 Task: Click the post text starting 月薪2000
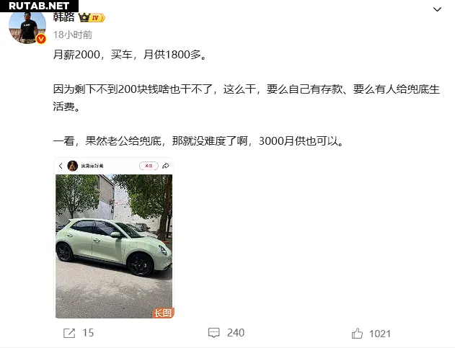click(x=130, y=55)
